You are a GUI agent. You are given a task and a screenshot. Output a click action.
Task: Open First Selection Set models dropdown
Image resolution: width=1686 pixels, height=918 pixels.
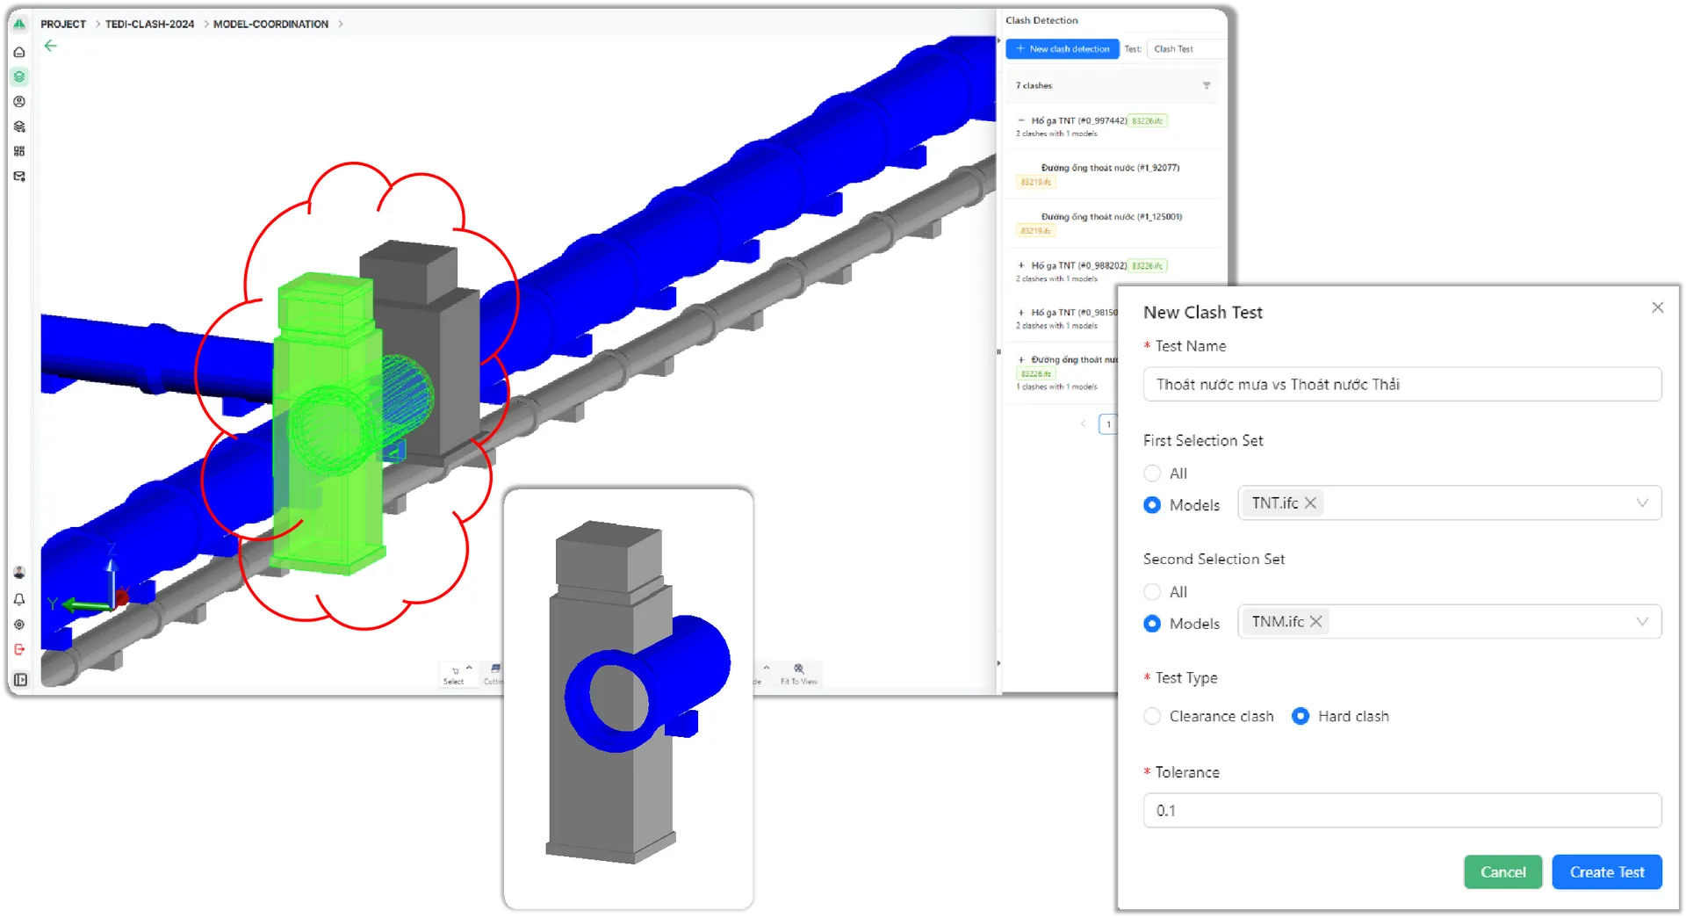click(x=1449, y=503)
